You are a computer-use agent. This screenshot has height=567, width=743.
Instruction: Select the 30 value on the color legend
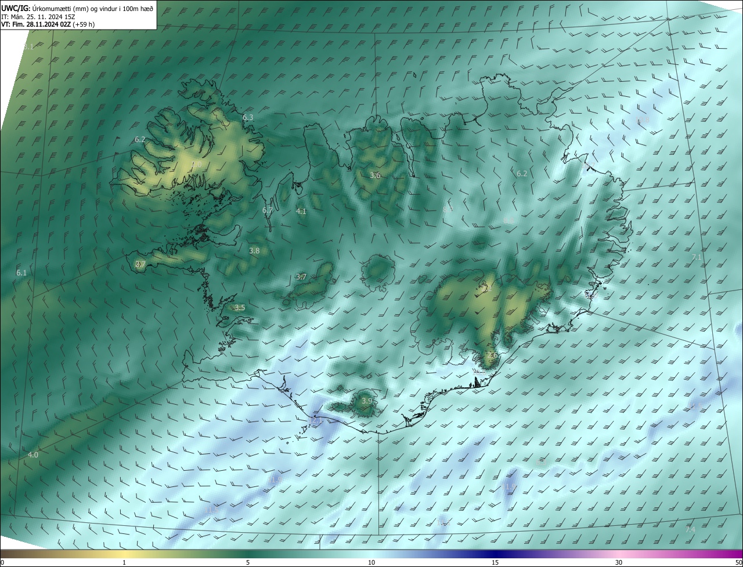(x=619, y=562)
